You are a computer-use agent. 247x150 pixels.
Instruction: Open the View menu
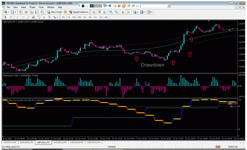(15, 7)
